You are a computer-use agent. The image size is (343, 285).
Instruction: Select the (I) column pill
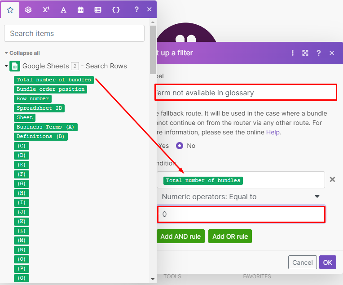point(22,202)
